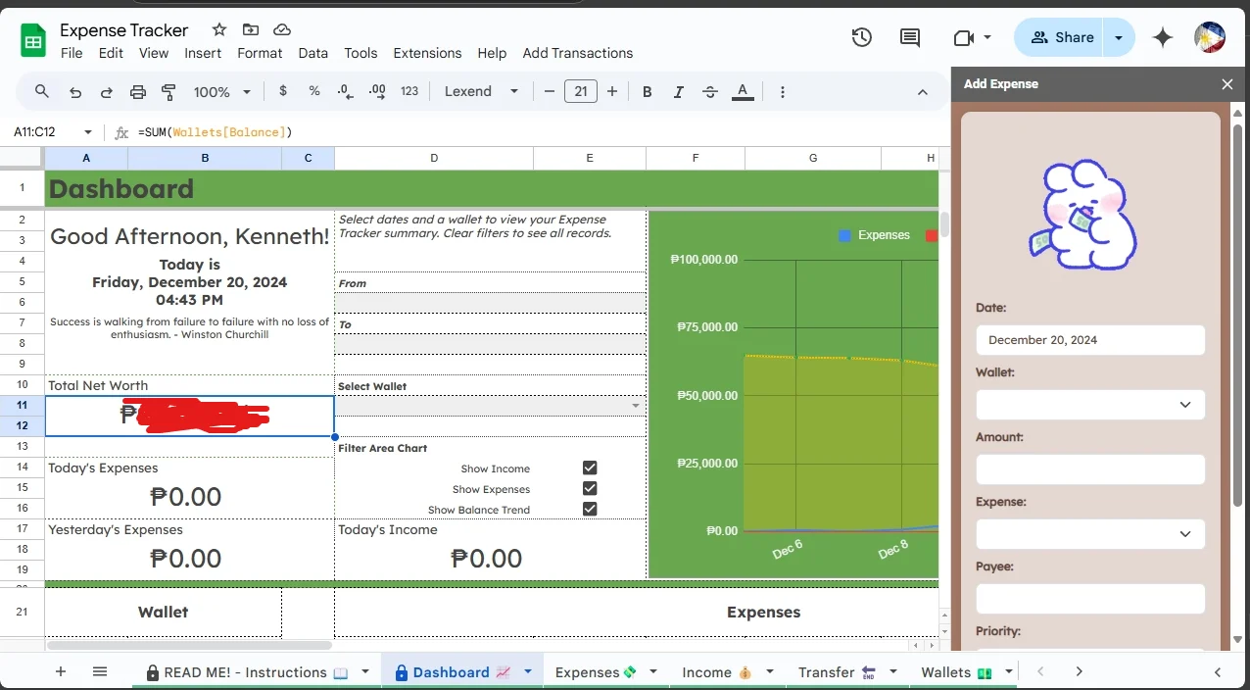Collapse the toolbar with the up chevron
The width and height of the screenshot is (1250, 690).
pos(922,91)
